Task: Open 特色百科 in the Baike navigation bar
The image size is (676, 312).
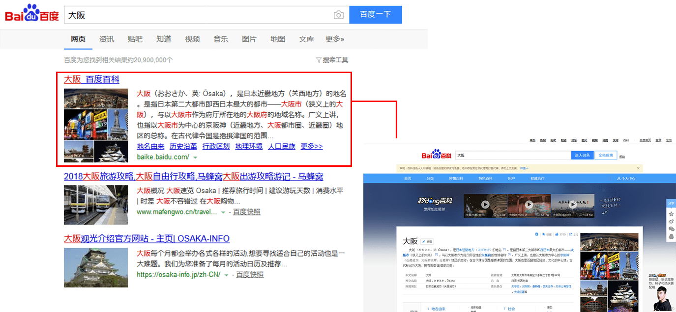Action: (485, 179)
